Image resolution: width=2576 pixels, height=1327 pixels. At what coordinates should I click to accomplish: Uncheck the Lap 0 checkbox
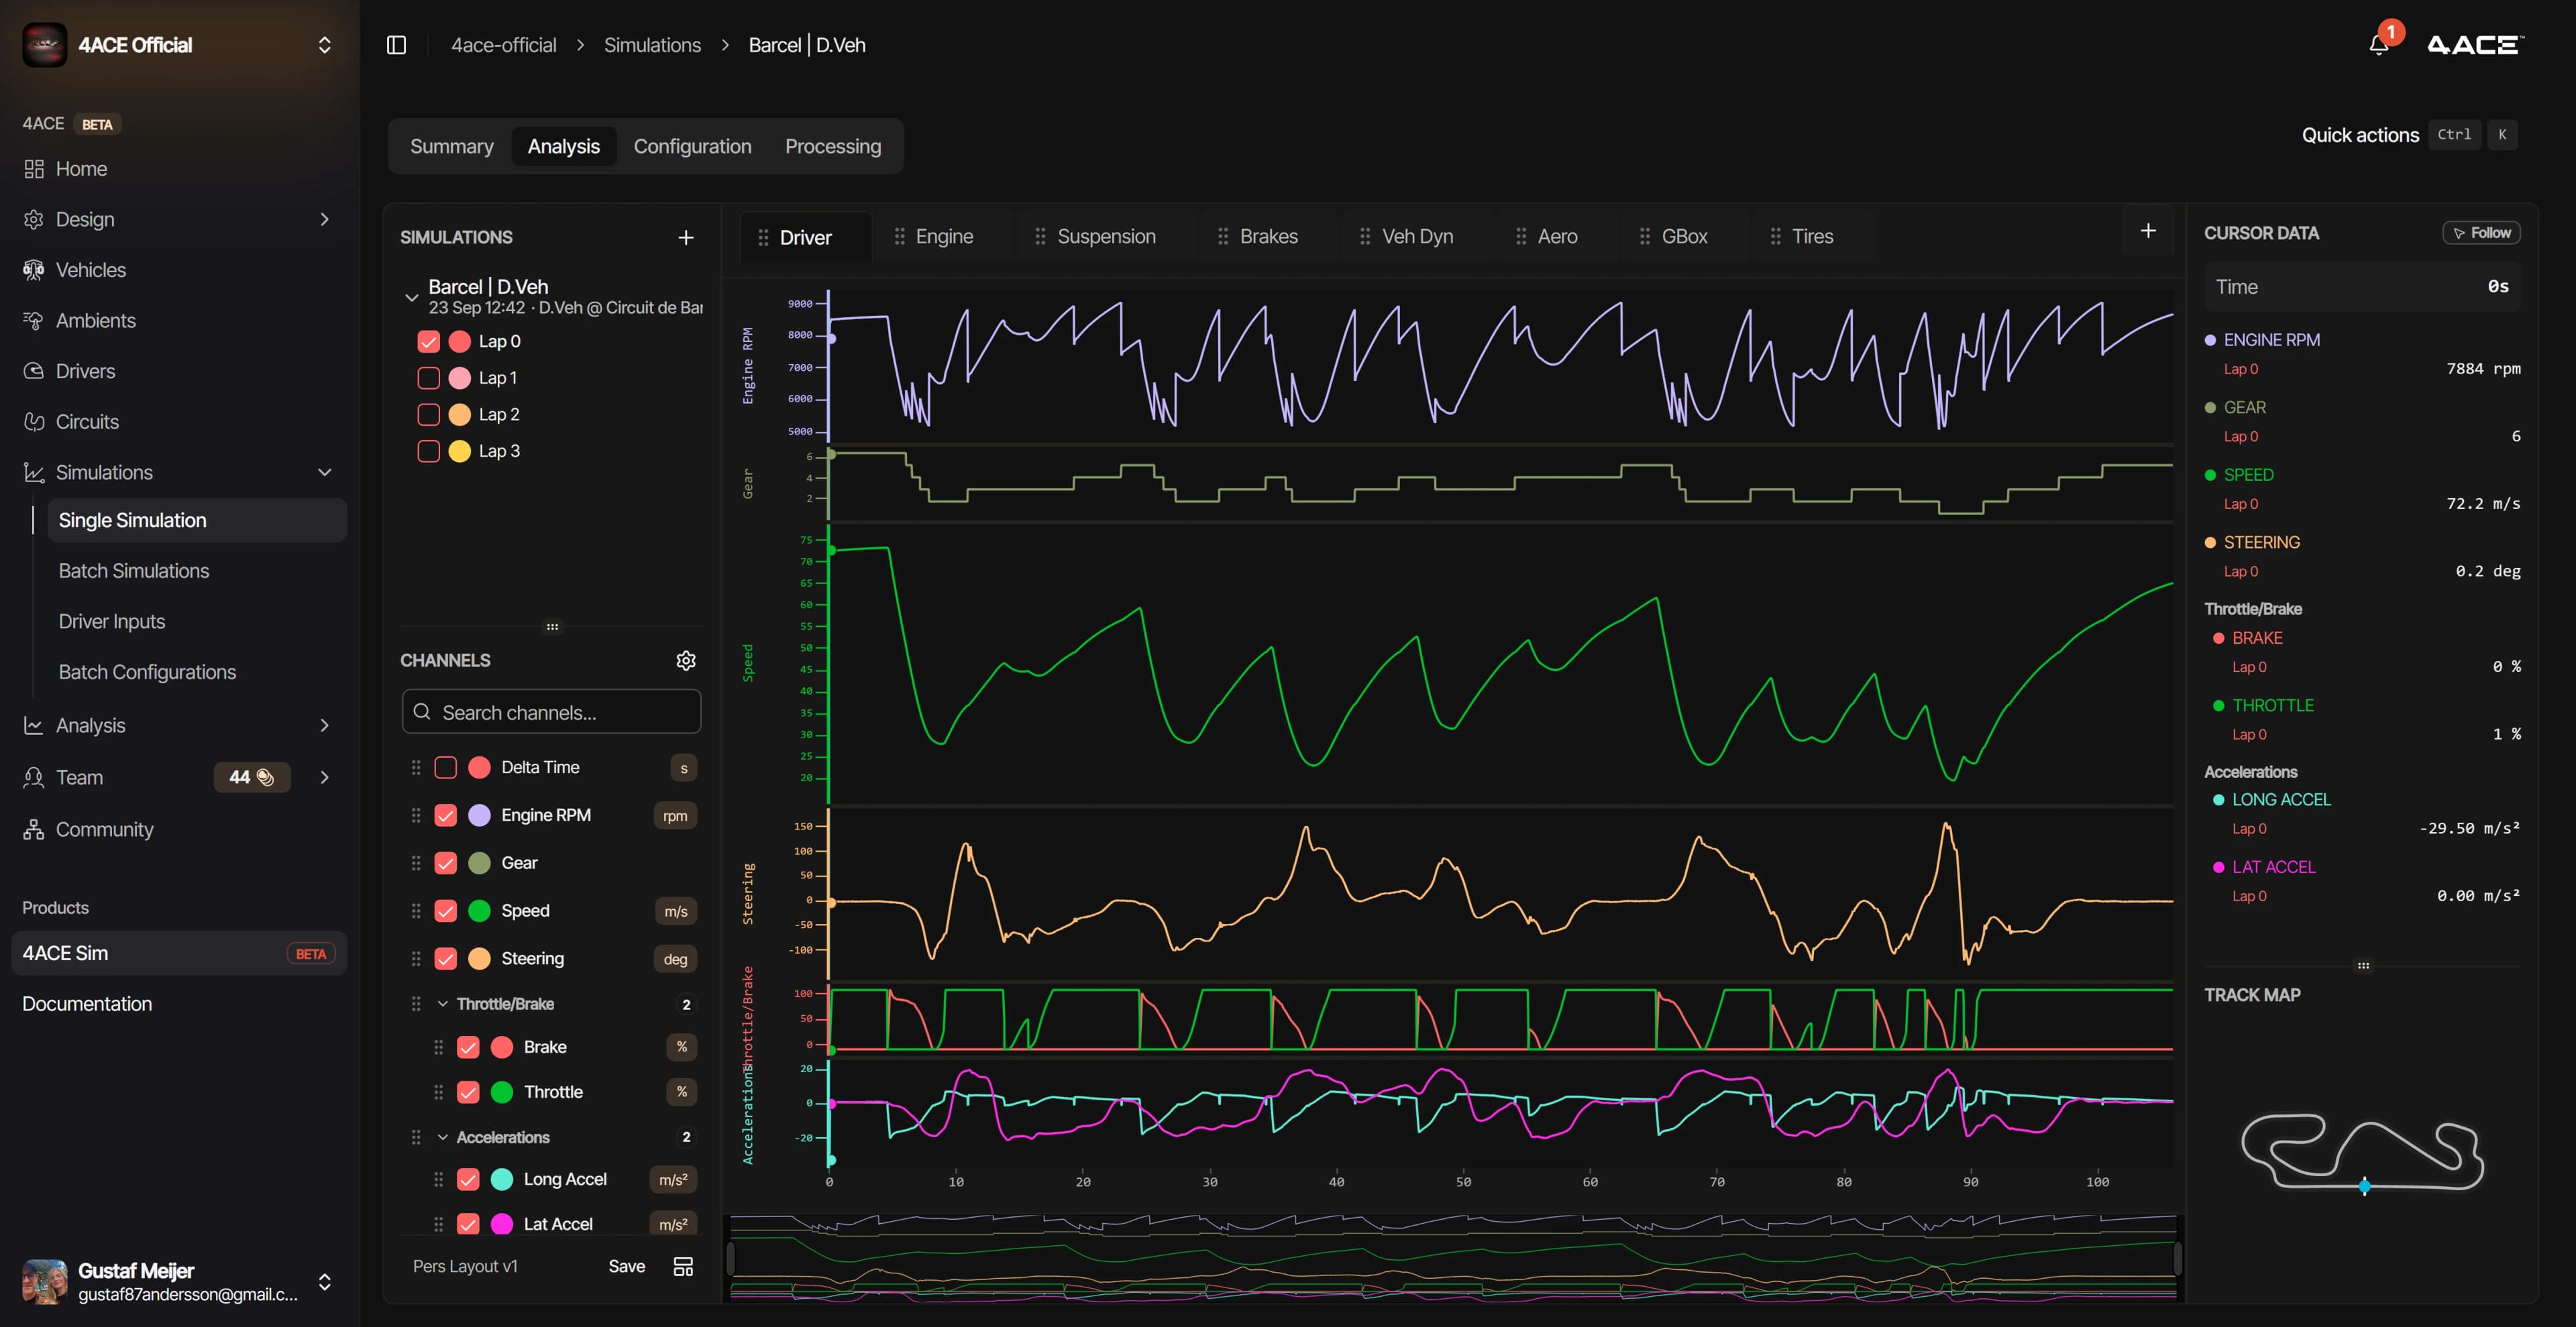click(x=428, y=342)
